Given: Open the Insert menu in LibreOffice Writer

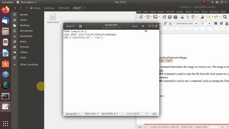Looking at the screenshot, I should 161,12.
